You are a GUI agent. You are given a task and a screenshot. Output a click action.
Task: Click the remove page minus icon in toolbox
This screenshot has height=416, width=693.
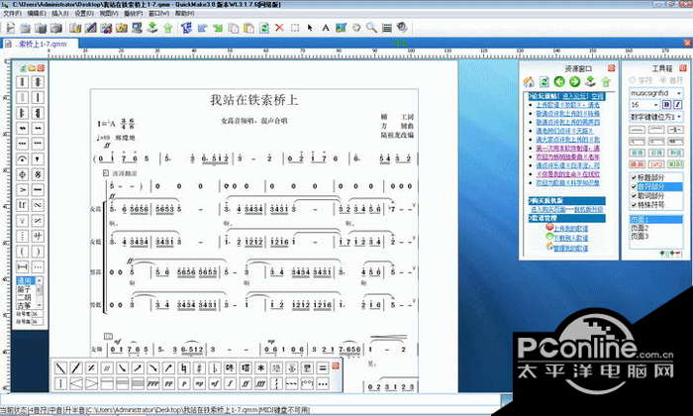coord(678,254)
